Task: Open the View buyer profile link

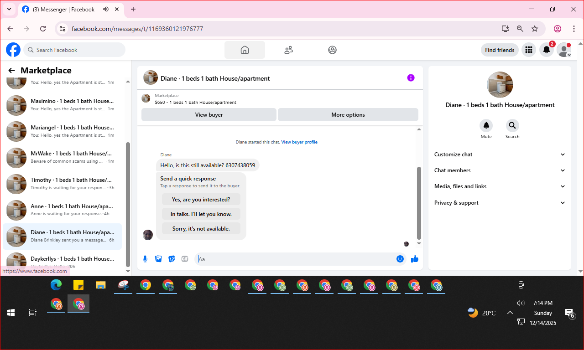Action: pyautogui.click(x=299, y=142)
